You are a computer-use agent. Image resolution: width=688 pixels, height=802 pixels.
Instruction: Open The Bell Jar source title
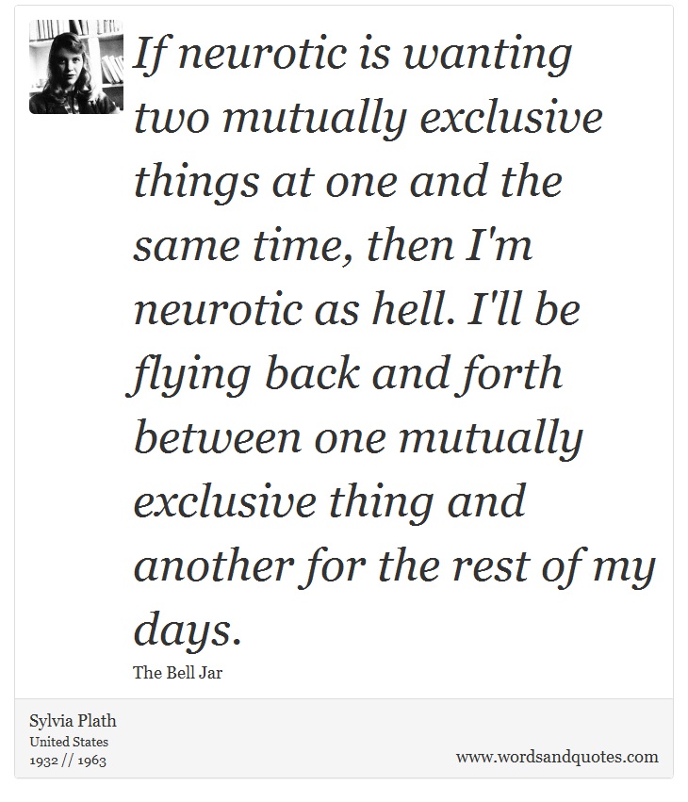tap(177, 672)
